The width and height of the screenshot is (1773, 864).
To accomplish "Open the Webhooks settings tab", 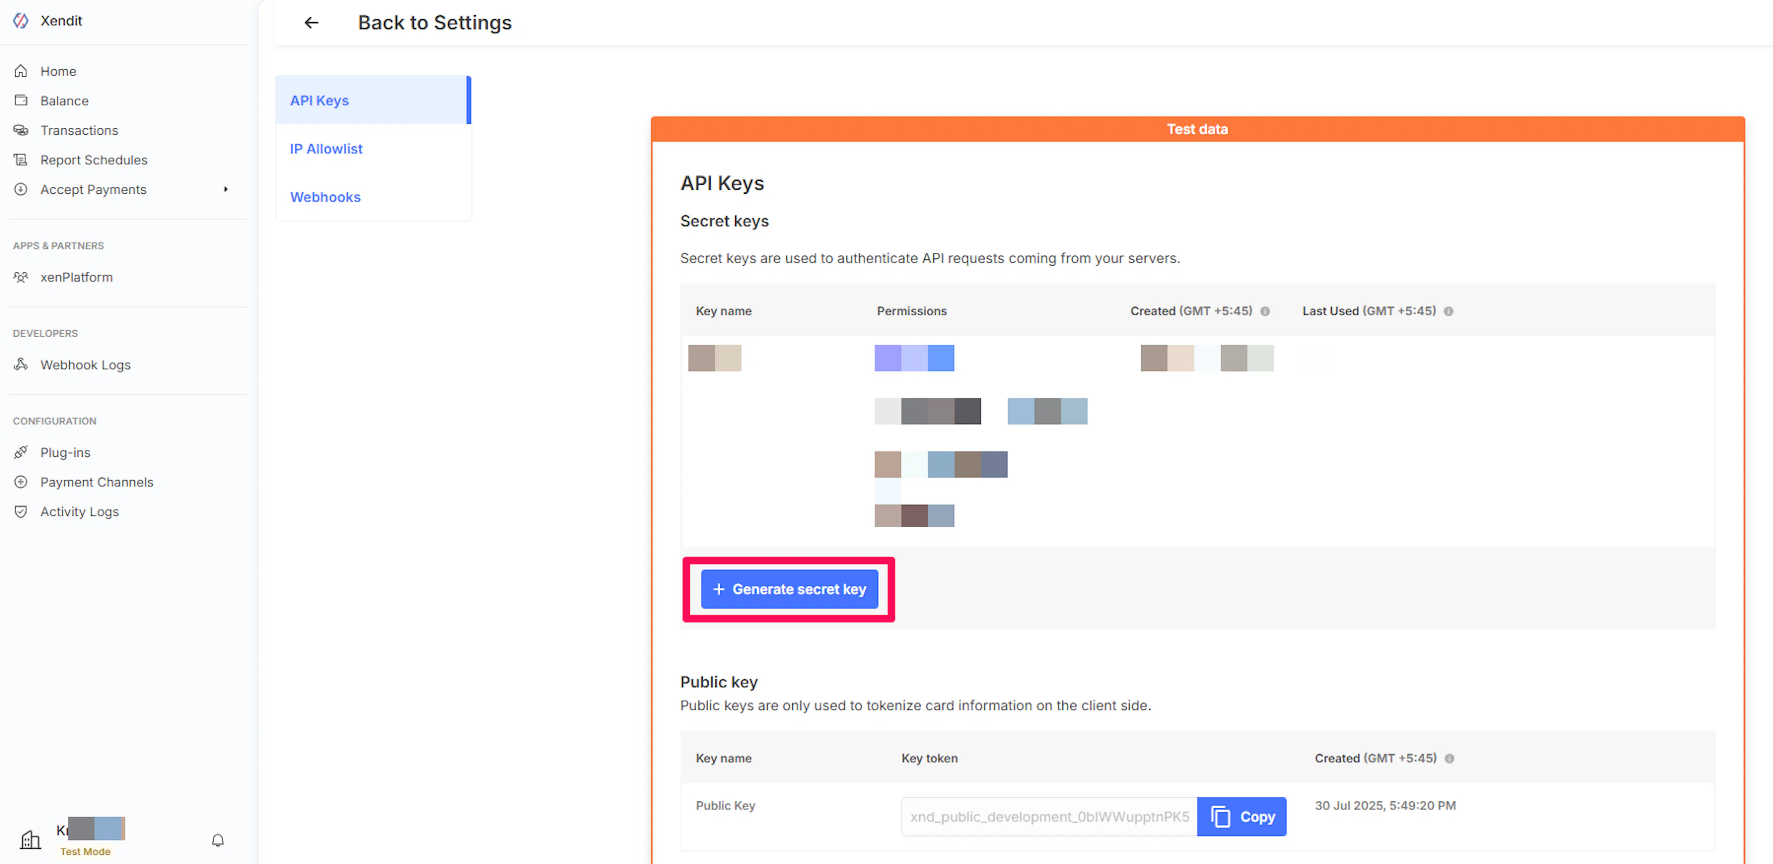I will 325,197.
